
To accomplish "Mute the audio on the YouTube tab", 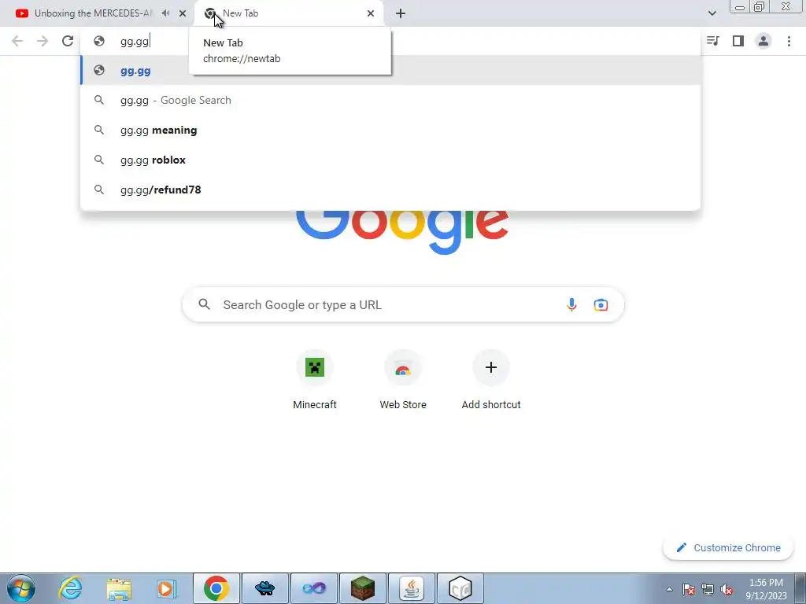I will 165,13.
